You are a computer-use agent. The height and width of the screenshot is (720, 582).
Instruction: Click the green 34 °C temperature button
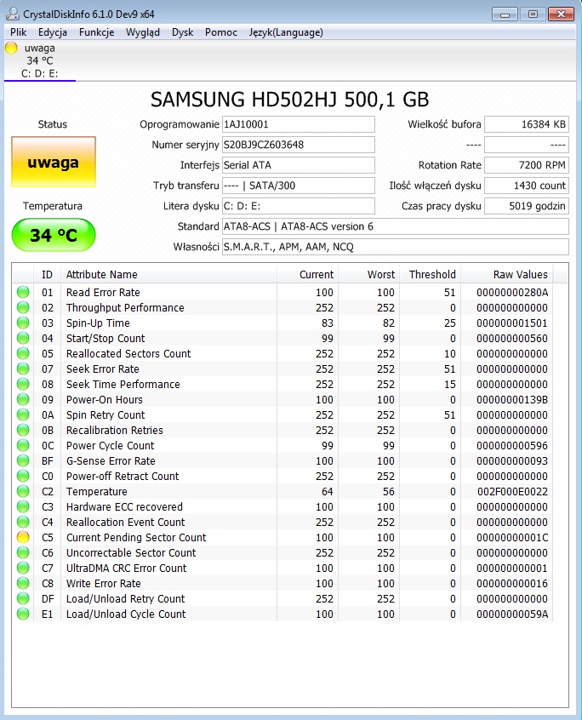54,235
